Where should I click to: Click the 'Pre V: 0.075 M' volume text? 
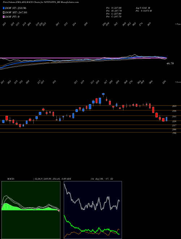[144, 11]
